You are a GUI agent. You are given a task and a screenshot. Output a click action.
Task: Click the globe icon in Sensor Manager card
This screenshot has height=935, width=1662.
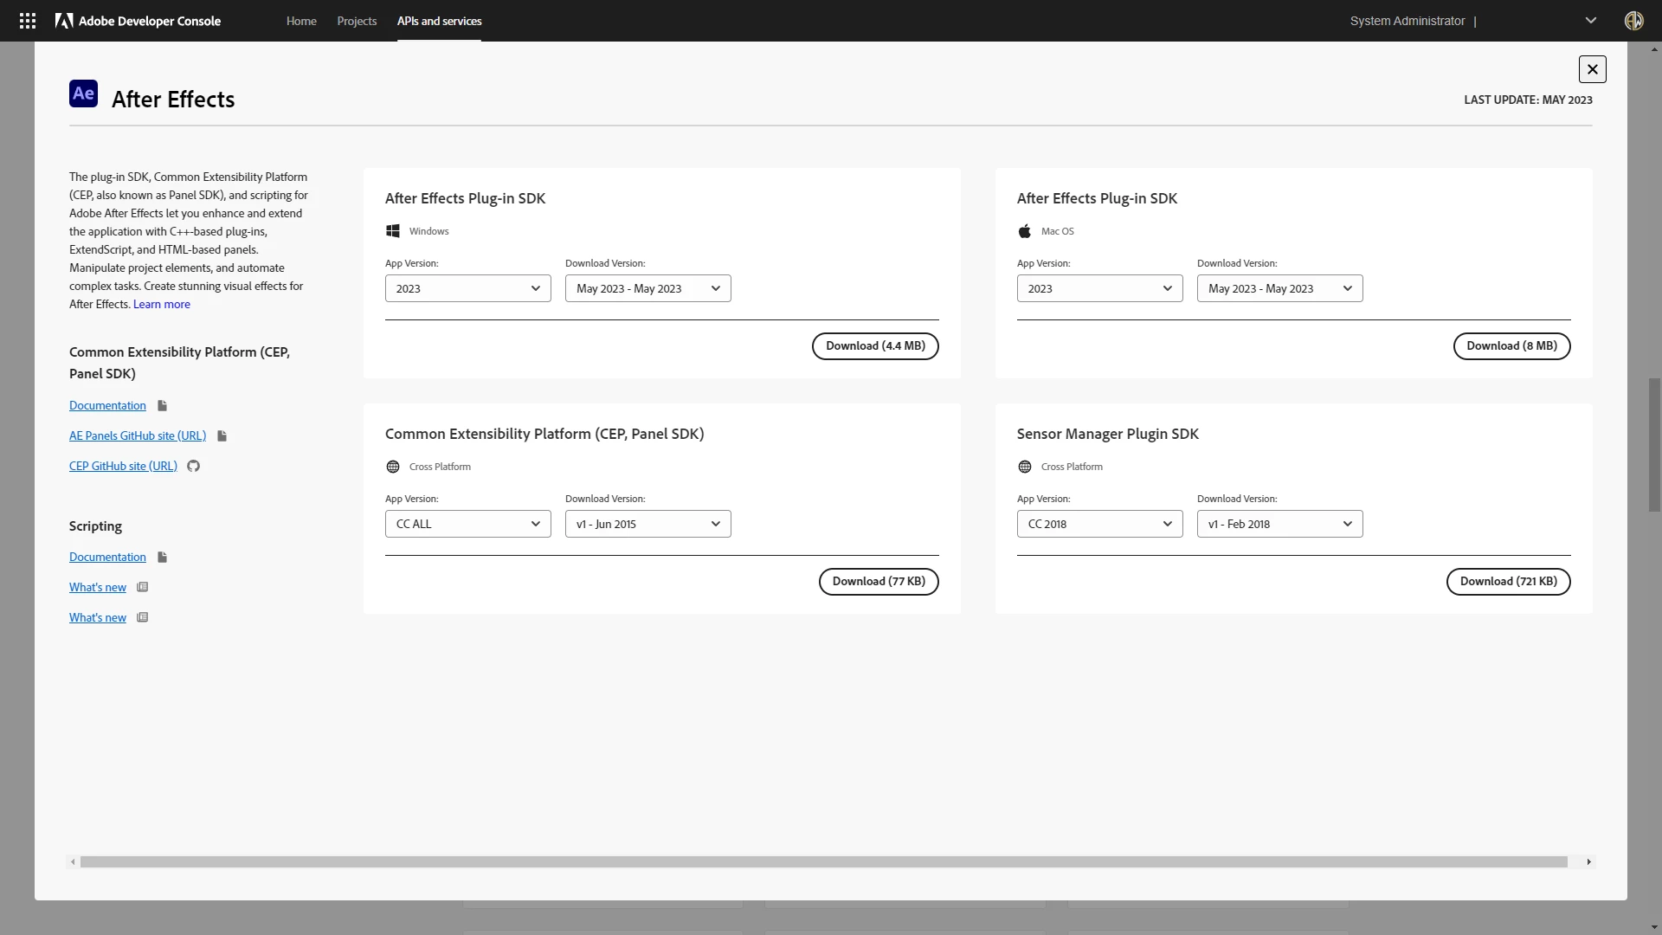pos(1025,467)
